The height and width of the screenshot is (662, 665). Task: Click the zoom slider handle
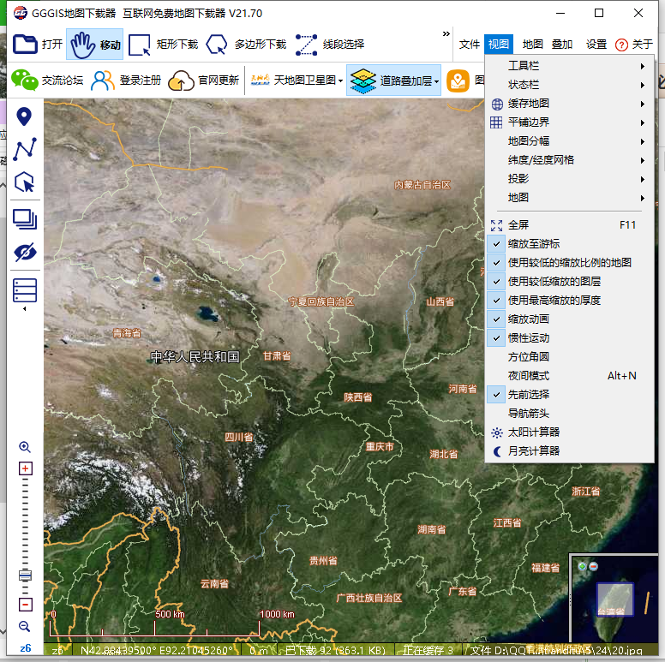[x=25, y=574]
